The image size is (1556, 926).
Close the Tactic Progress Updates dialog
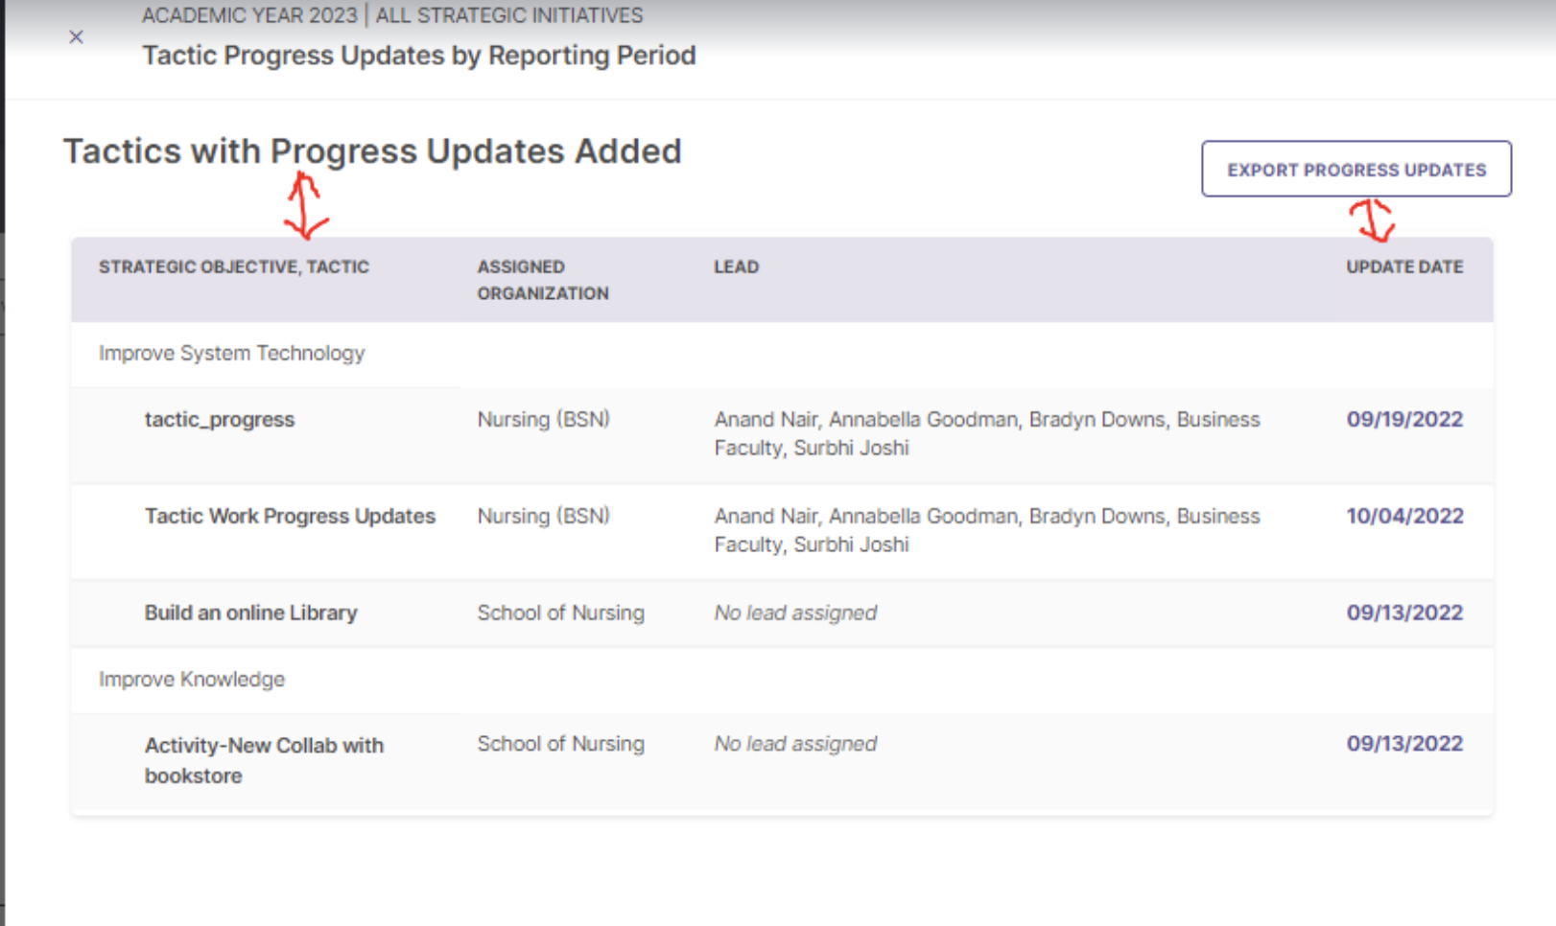(x=77, y=37)
